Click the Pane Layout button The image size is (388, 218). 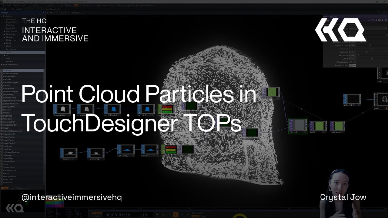16,9
